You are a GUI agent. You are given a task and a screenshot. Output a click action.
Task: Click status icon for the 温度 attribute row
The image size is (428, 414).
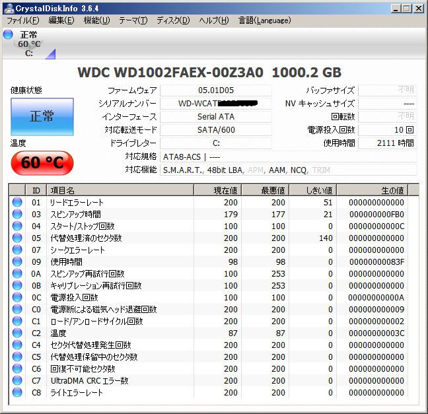[x=17, y=333]
